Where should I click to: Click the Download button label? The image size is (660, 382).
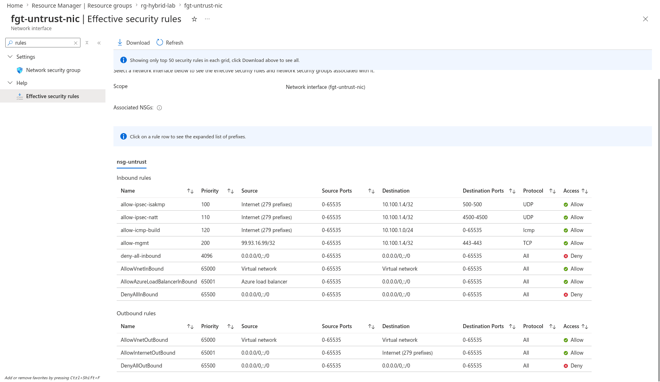click(138, 43)
